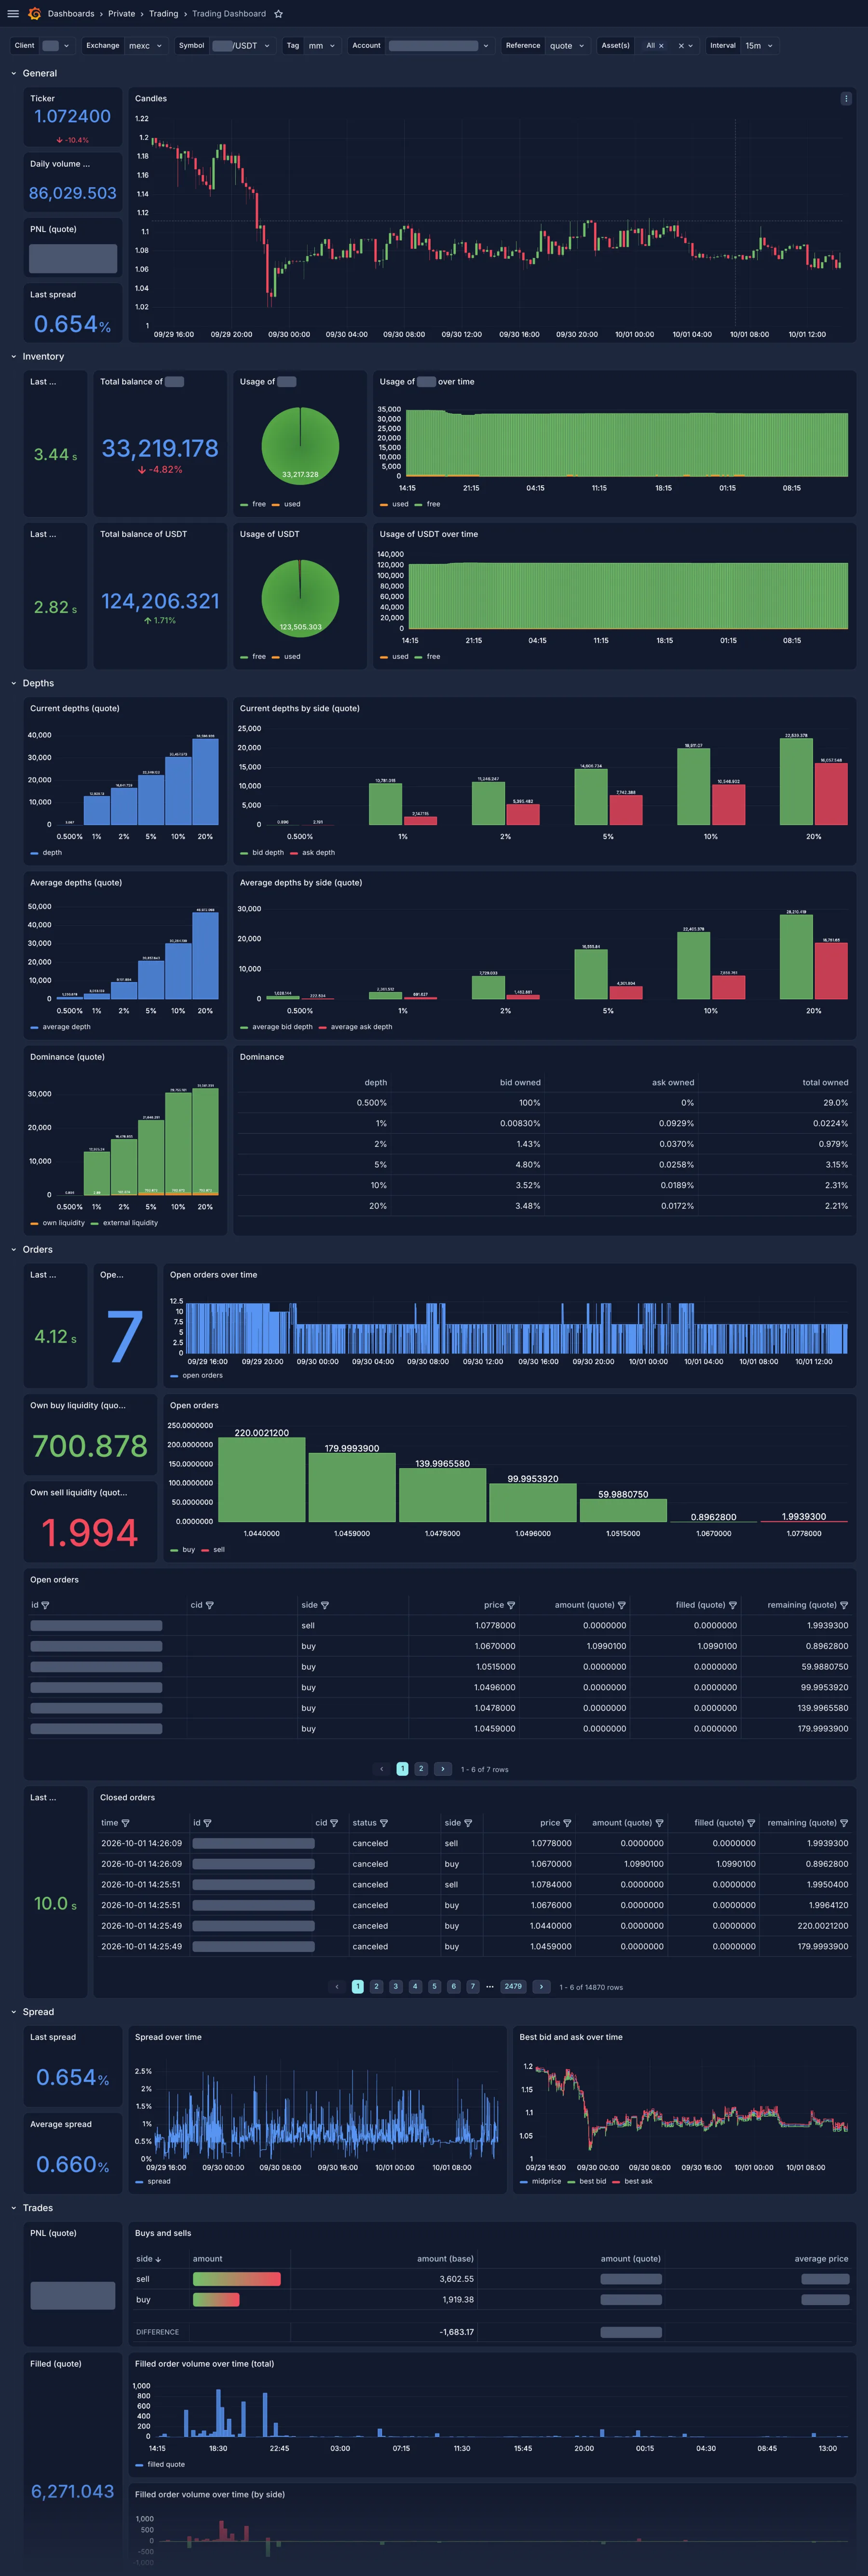Image resolution: width=868 pixels, height=2576 pixels.
Task: Go to page 3 of Closed orders
Action: click(395, 1987)
